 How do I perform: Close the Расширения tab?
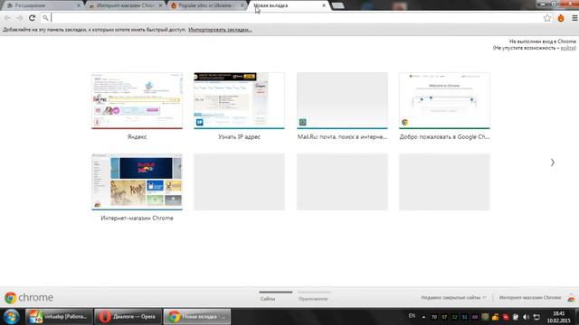coord(79,5)
